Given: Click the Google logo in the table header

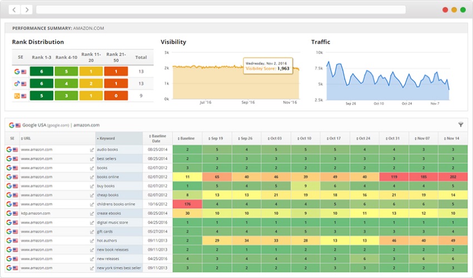Looking at the screenshot, I should [11, 125].
